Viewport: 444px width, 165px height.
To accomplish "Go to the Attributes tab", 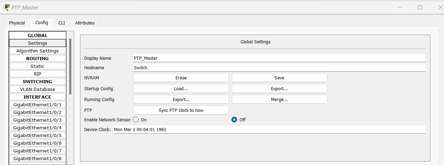I will point(85,23).
